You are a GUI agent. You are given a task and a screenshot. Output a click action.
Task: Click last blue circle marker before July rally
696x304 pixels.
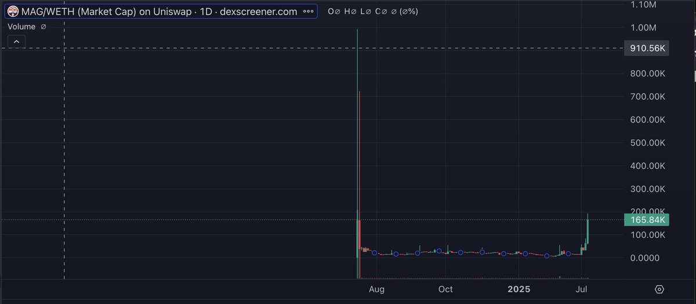pos(568,254)
